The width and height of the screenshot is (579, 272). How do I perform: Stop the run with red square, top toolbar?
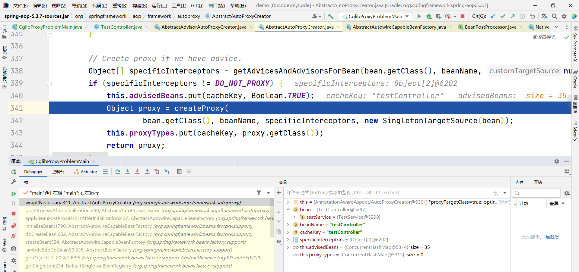(463, 16)
